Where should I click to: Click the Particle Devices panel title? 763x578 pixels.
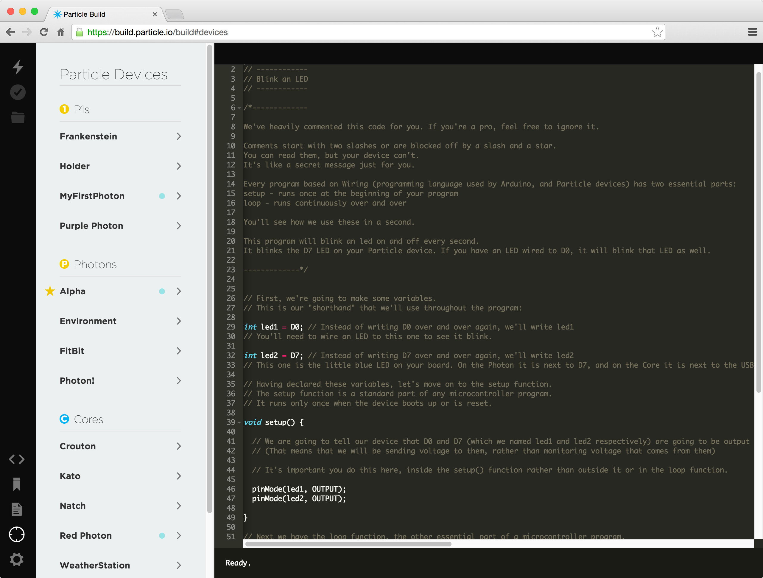point(113,74)
